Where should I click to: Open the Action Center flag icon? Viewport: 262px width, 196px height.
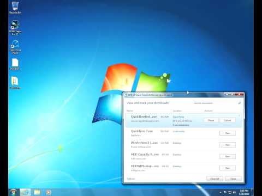225,192
